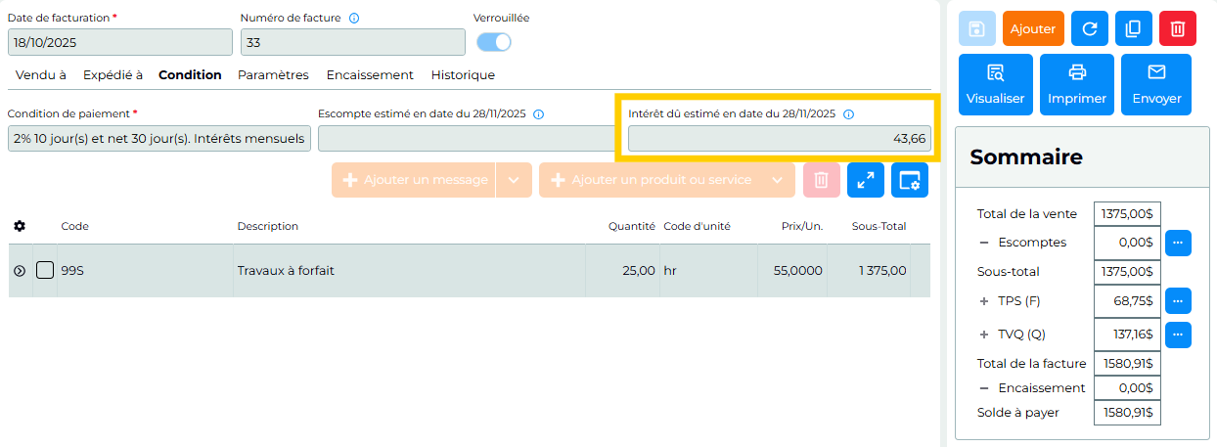Open the grid layout settings icon

click(910, 180)
